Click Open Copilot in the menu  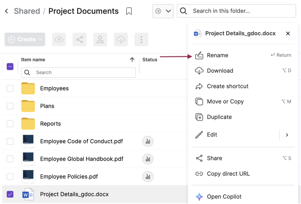224,197
